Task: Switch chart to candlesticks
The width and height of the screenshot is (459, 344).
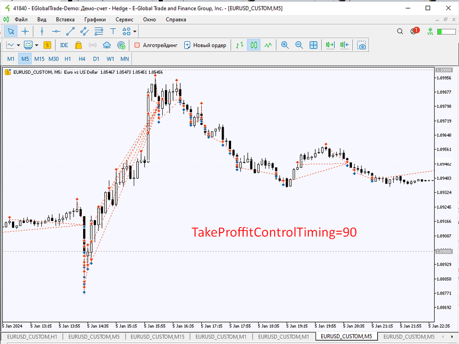Action: point(254,45)
